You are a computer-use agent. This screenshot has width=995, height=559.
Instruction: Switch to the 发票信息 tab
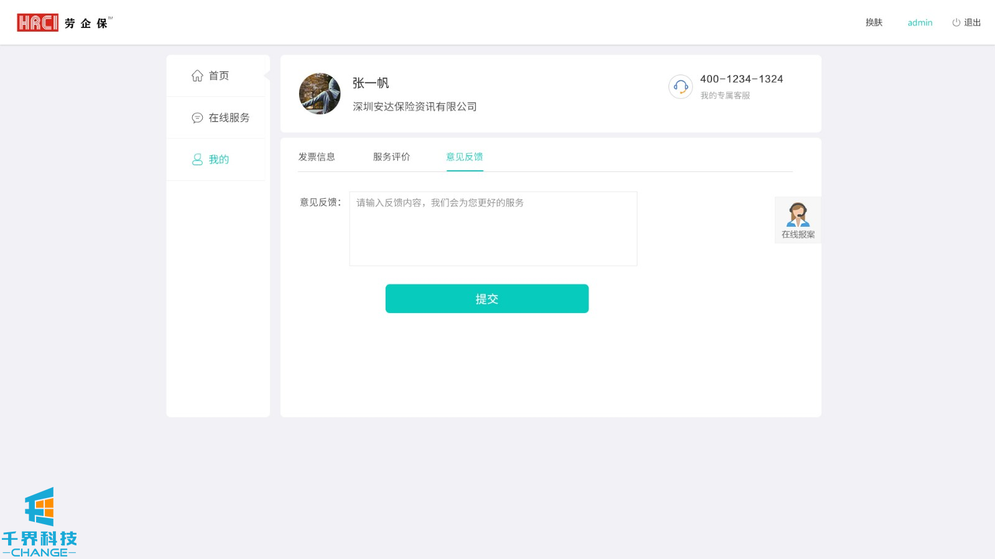[x=317, y=157]
